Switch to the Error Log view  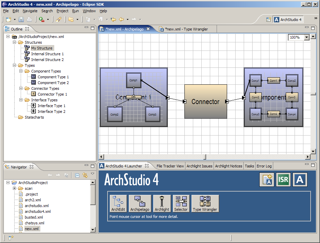coord(264,166)
